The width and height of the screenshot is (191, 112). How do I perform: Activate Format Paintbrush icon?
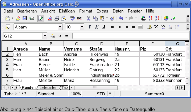coord(112,18)
